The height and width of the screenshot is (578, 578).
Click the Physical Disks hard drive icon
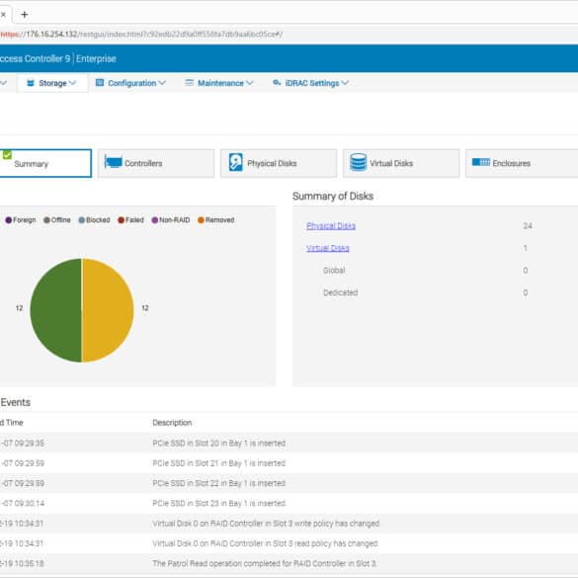235,162
